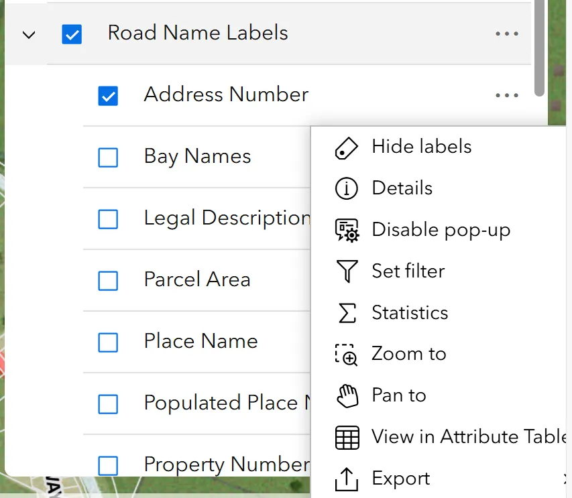
Task: Uncheck the Road Name Labels layer
Action: [72, 34]
